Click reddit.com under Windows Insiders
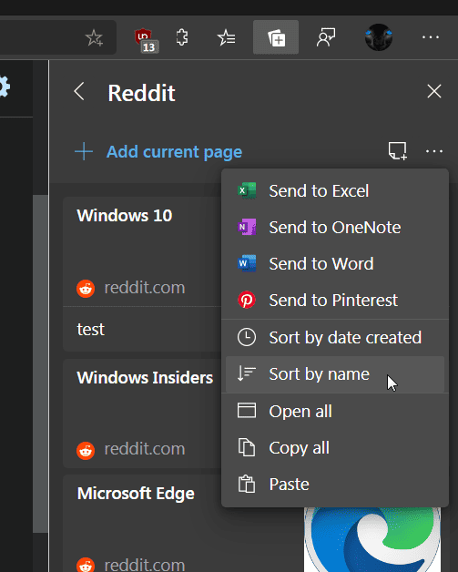The height and width of the screenshot is (572, 458). 145,449
